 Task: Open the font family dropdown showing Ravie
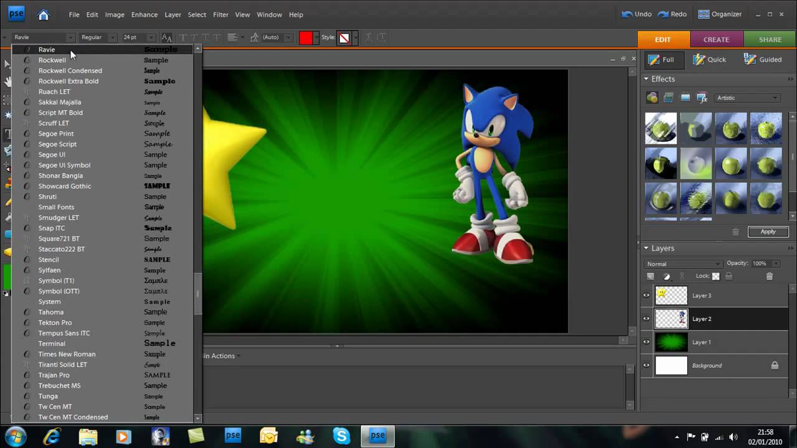[44, 37]
